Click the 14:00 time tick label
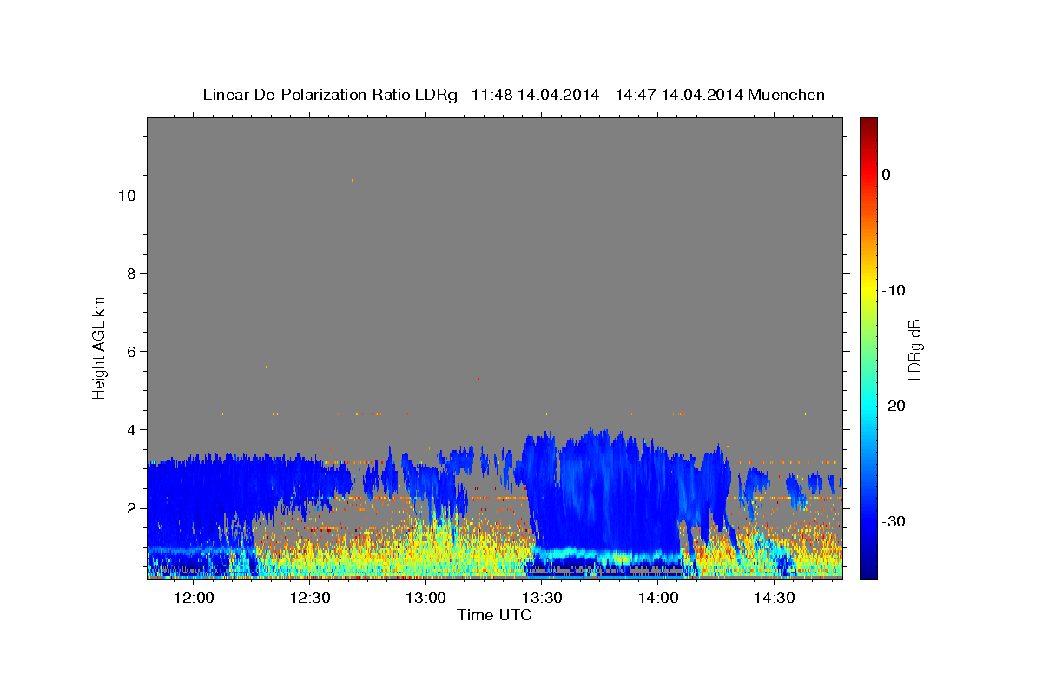 coord(658,598)
